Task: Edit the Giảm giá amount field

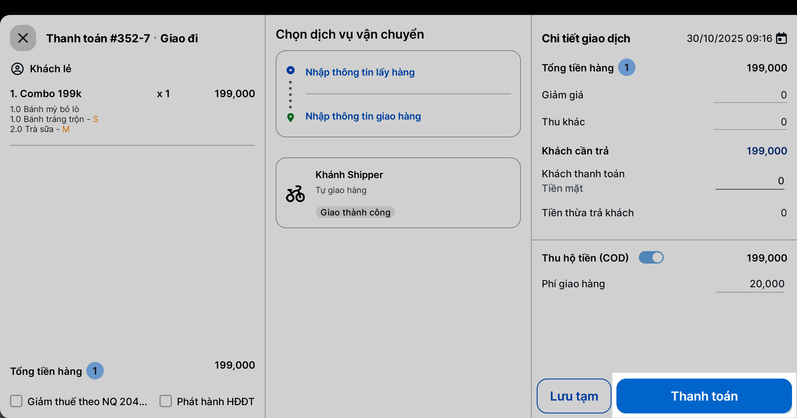Action: click(750, 95)
